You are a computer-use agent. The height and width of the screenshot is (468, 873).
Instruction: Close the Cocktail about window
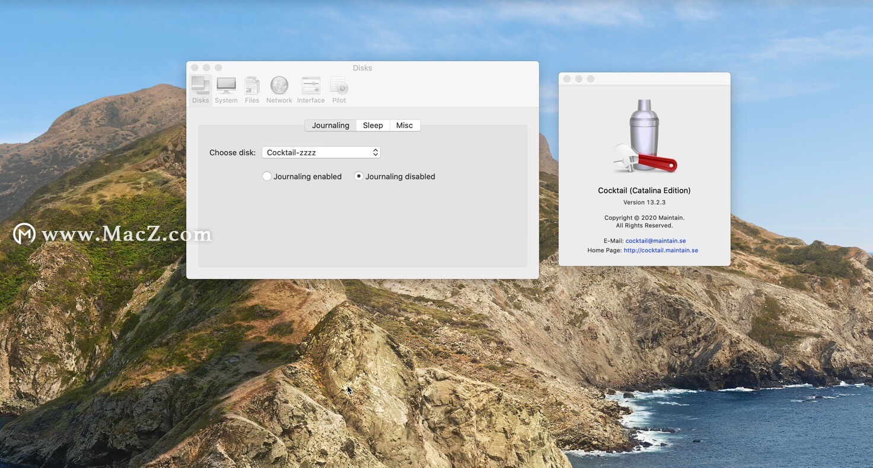(x=566, y=79)
